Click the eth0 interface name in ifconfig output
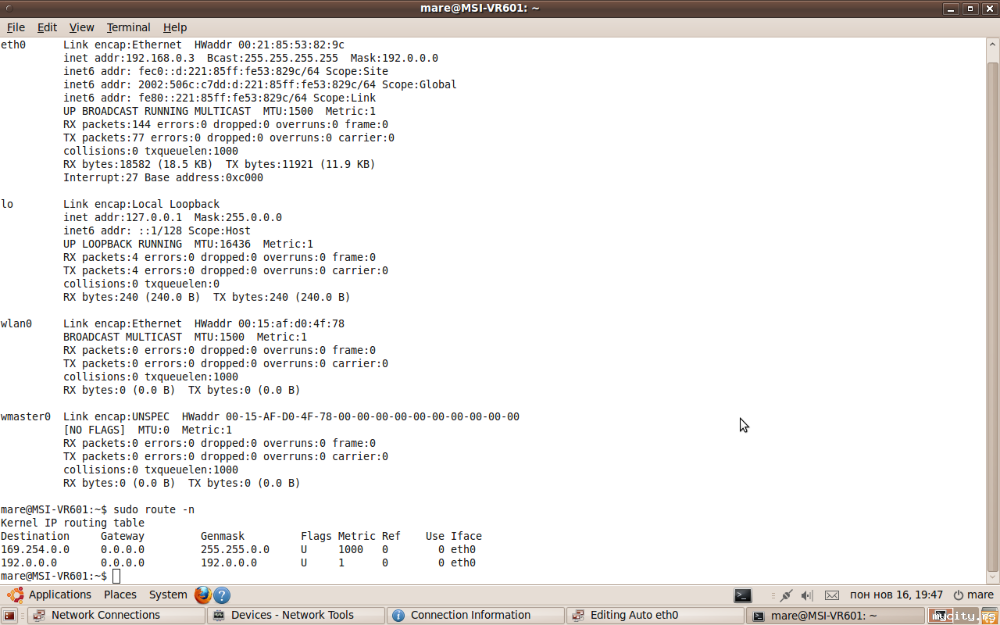The width and height of the screenshot is (1000, 625). (13, 45)
